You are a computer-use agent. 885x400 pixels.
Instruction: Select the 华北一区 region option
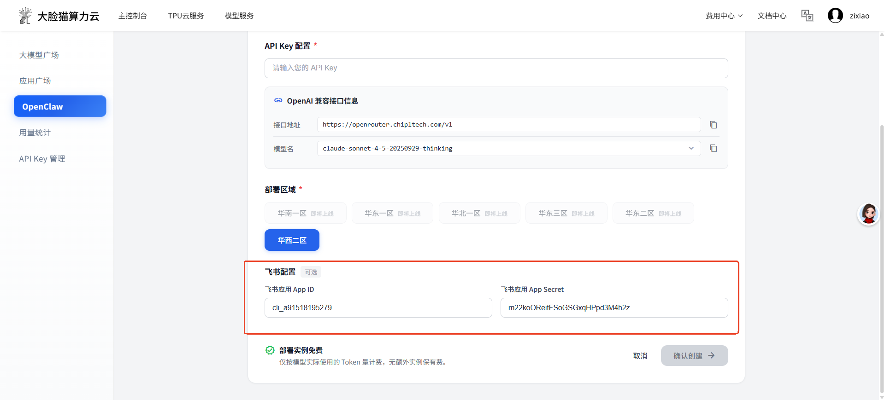pyautogui.click(x=479, y=213)
